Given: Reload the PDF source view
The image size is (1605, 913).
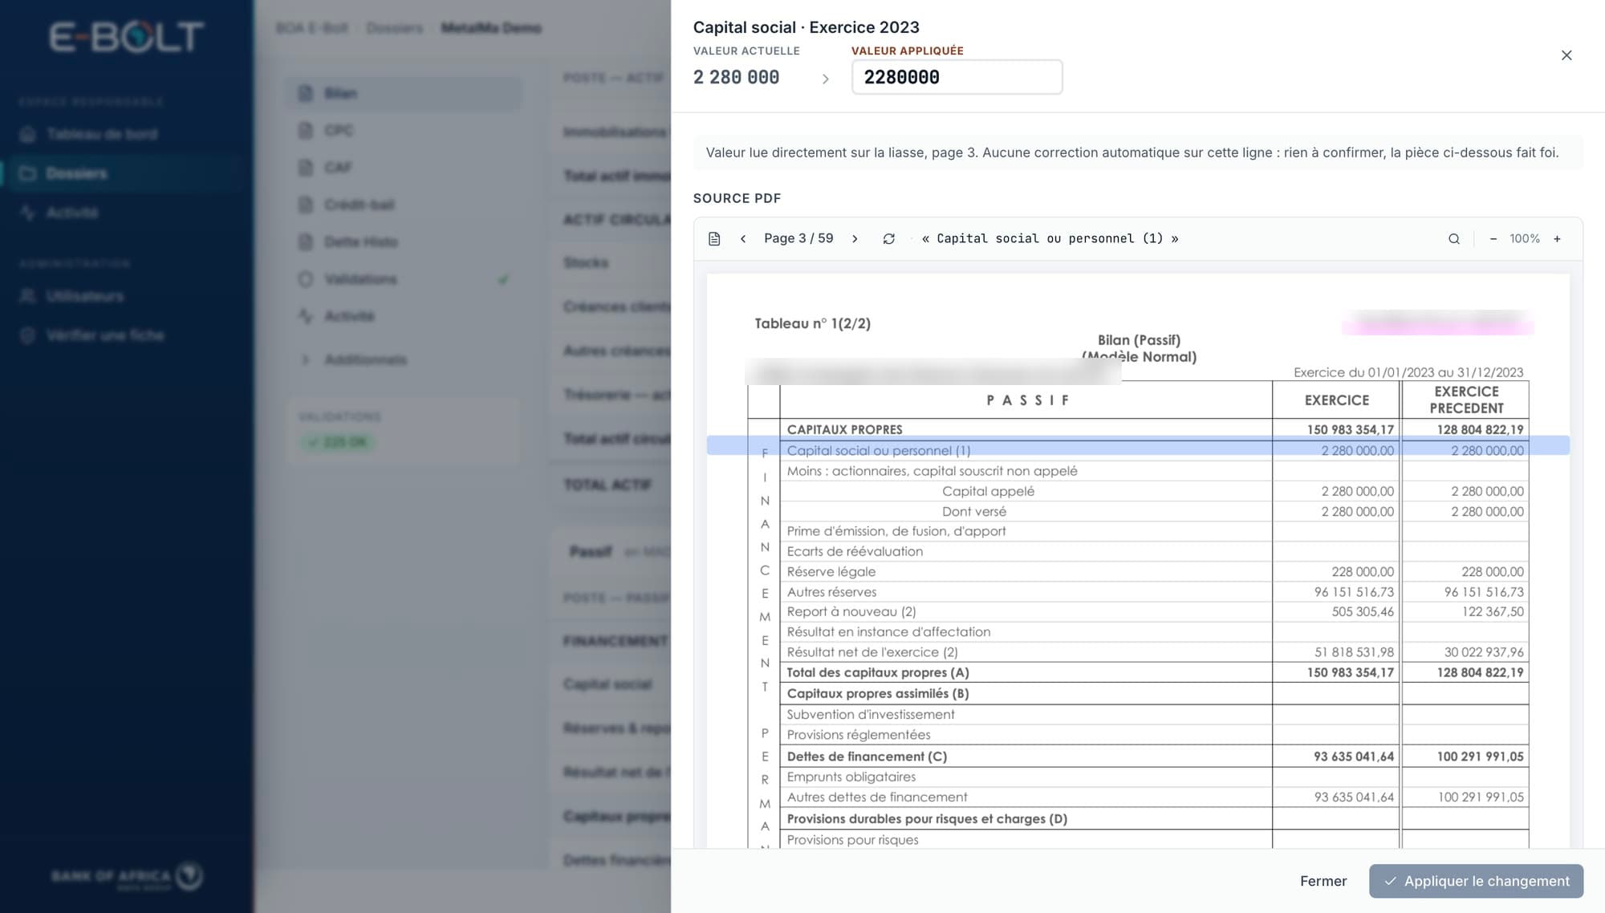Looking at the screenshot, I should 888,239.
